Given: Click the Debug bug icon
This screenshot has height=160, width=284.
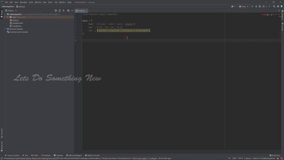Looking at the screenshot, I should (256, 7).
